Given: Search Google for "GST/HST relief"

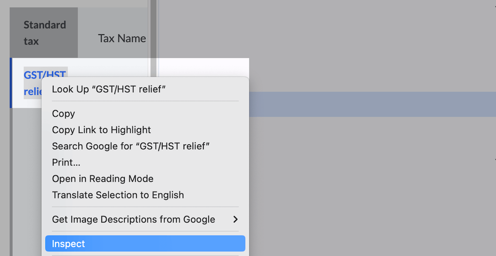Looking at the screenshot, I should point(131,146).
